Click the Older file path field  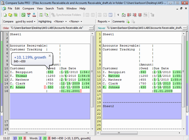tap(49, 28)
